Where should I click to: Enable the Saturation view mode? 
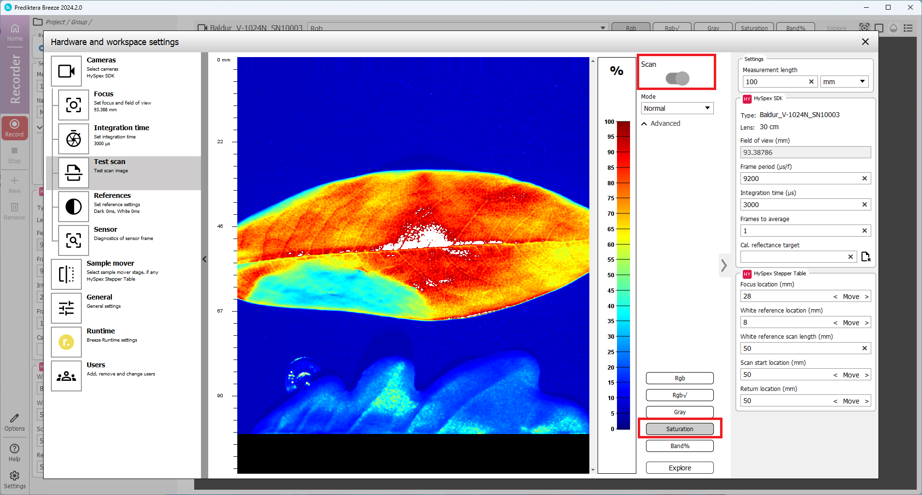point(679,429)
